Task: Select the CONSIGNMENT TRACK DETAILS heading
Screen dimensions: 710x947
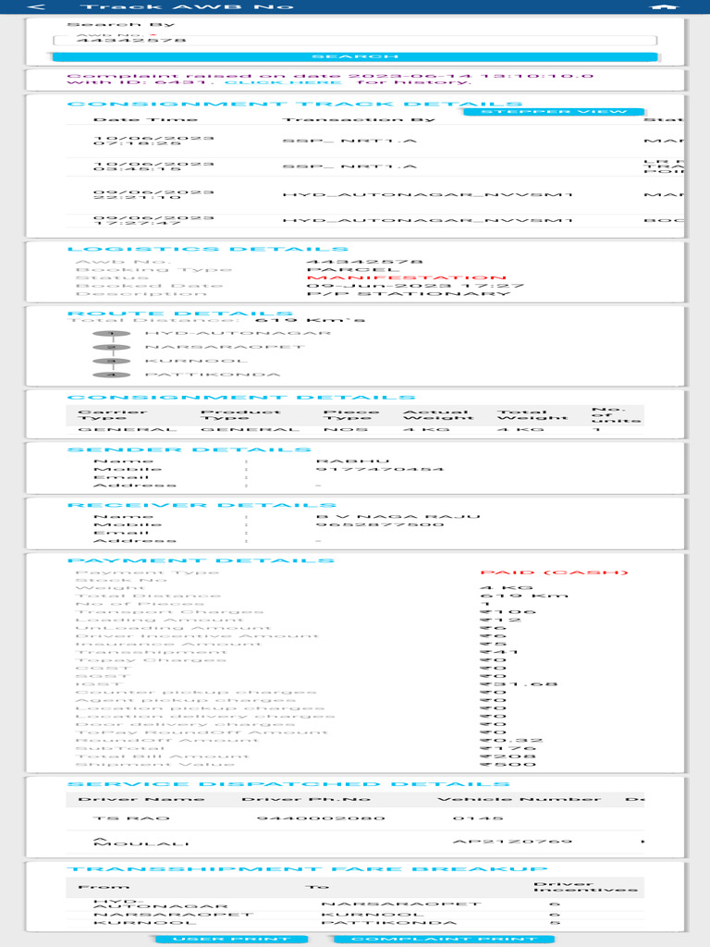Action: [295, 104]
